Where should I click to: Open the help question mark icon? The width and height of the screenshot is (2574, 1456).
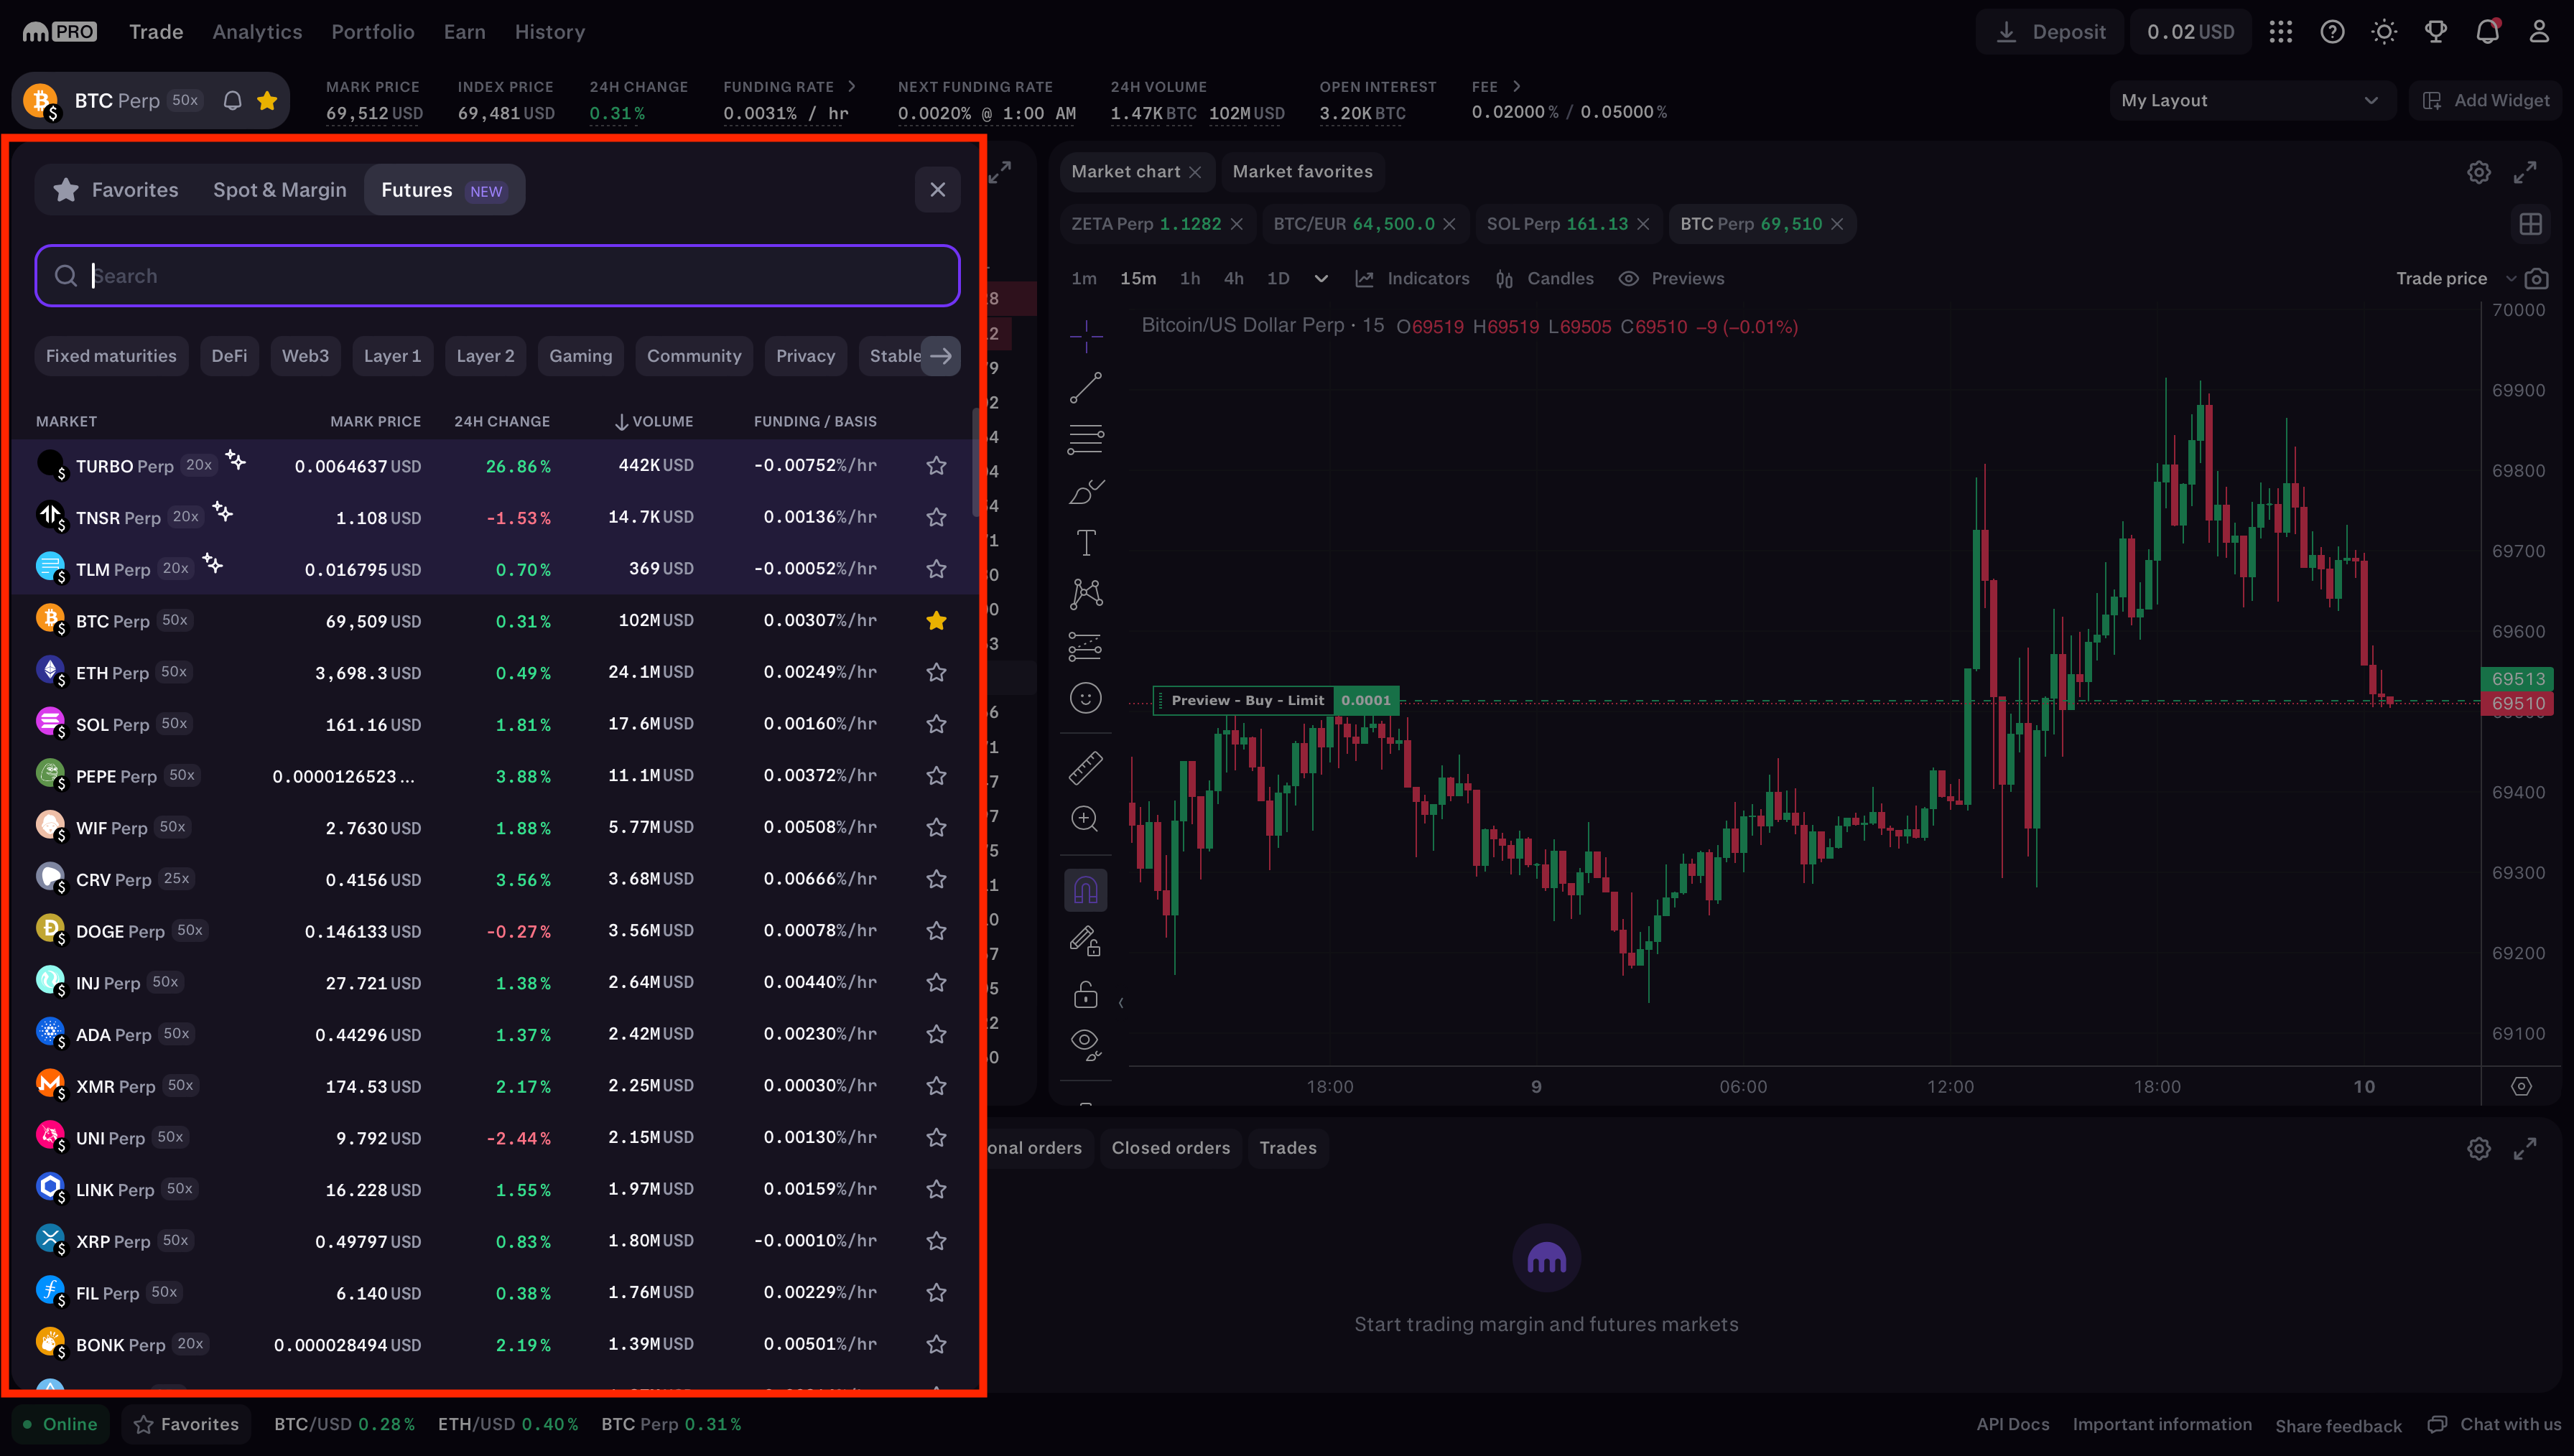click(2332, 32)
